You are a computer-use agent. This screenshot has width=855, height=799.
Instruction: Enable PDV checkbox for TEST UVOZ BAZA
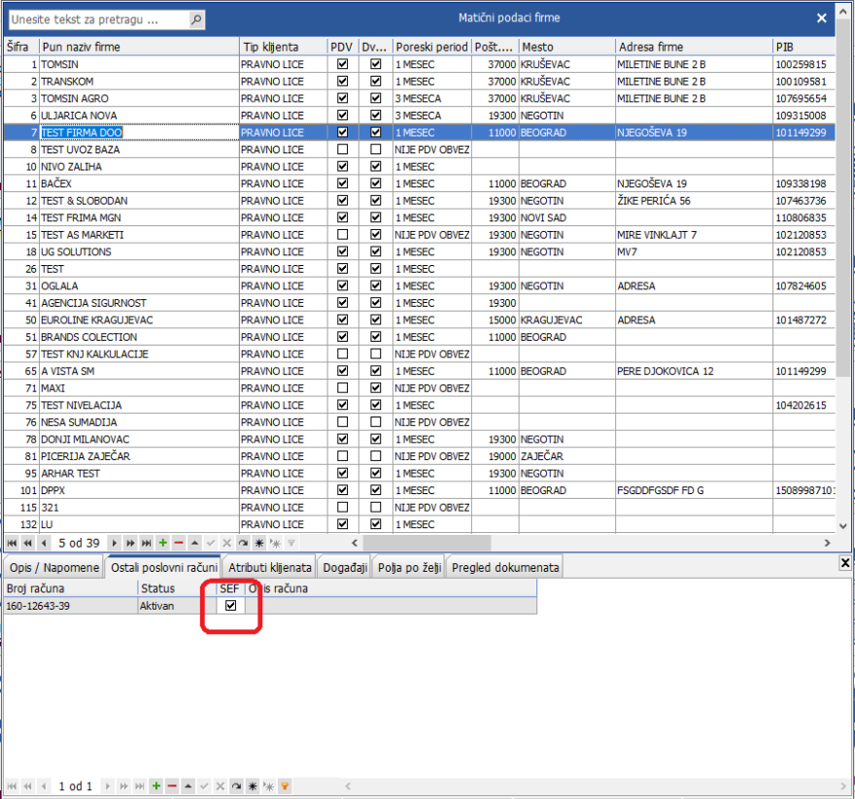341,150
